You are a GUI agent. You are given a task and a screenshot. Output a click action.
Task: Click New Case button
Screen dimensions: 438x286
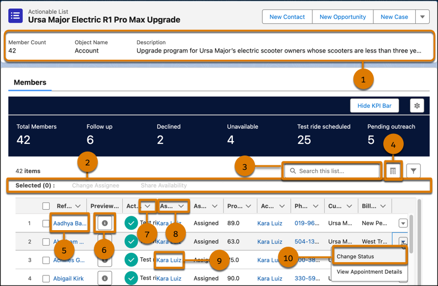point(394,17)
